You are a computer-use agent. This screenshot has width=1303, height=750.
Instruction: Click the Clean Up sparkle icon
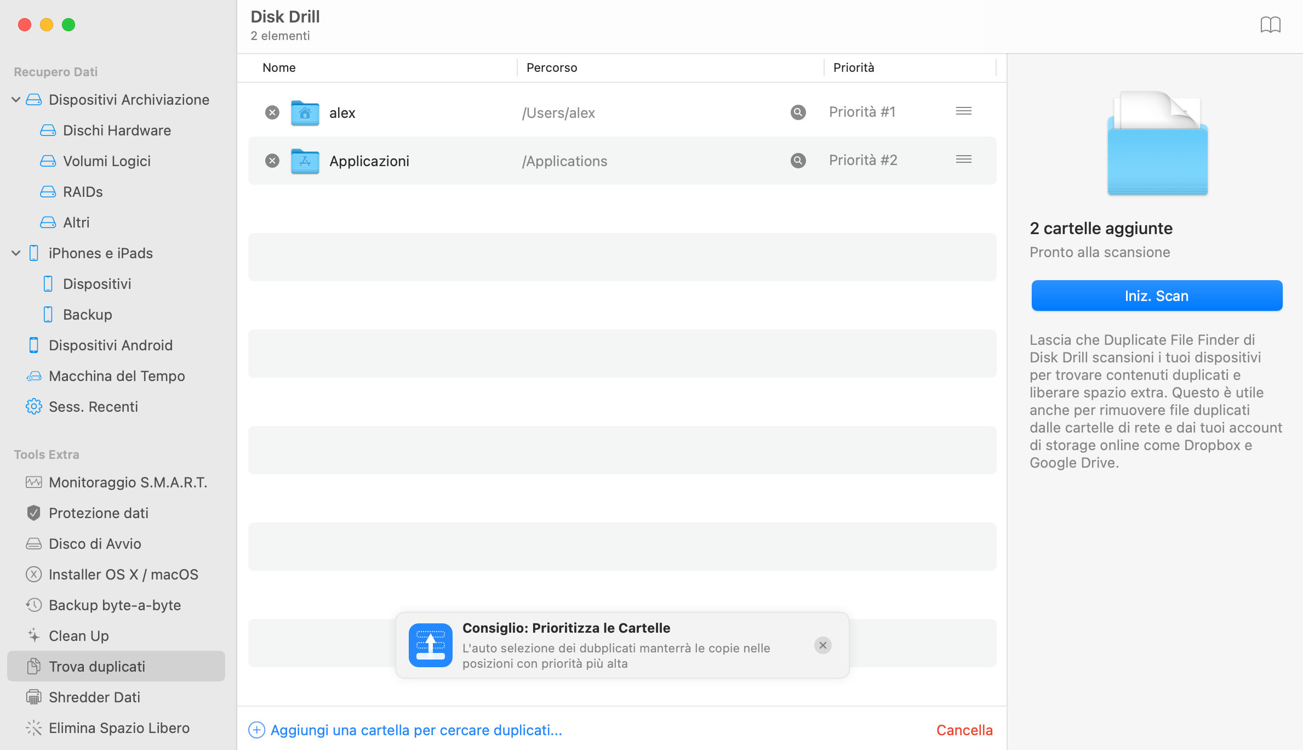click(x=34, y=636)
